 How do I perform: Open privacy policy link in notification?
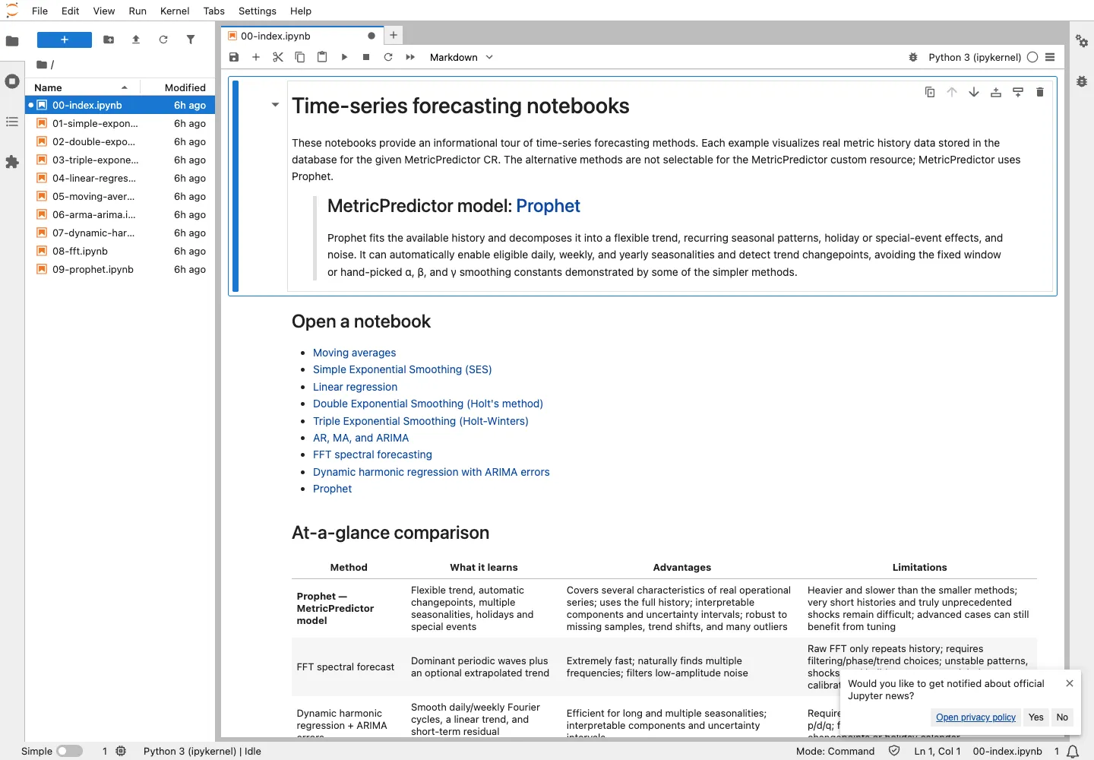pyautogui.click(x=975, y=717)
